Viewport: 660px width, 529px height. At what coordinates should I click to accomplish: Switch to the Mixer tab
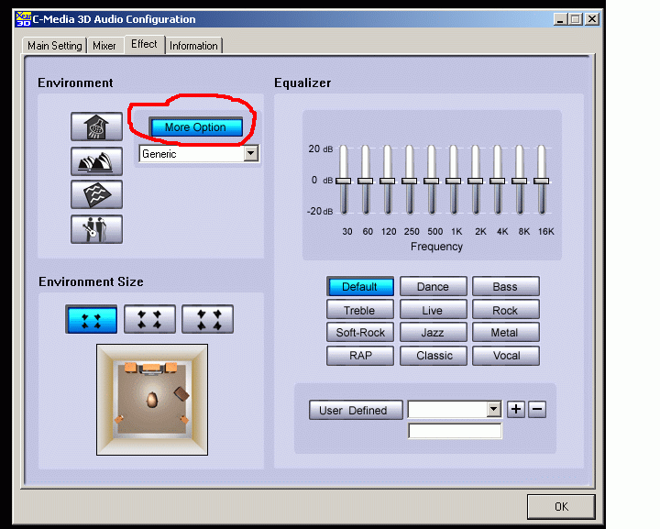(x=104, y=46)
